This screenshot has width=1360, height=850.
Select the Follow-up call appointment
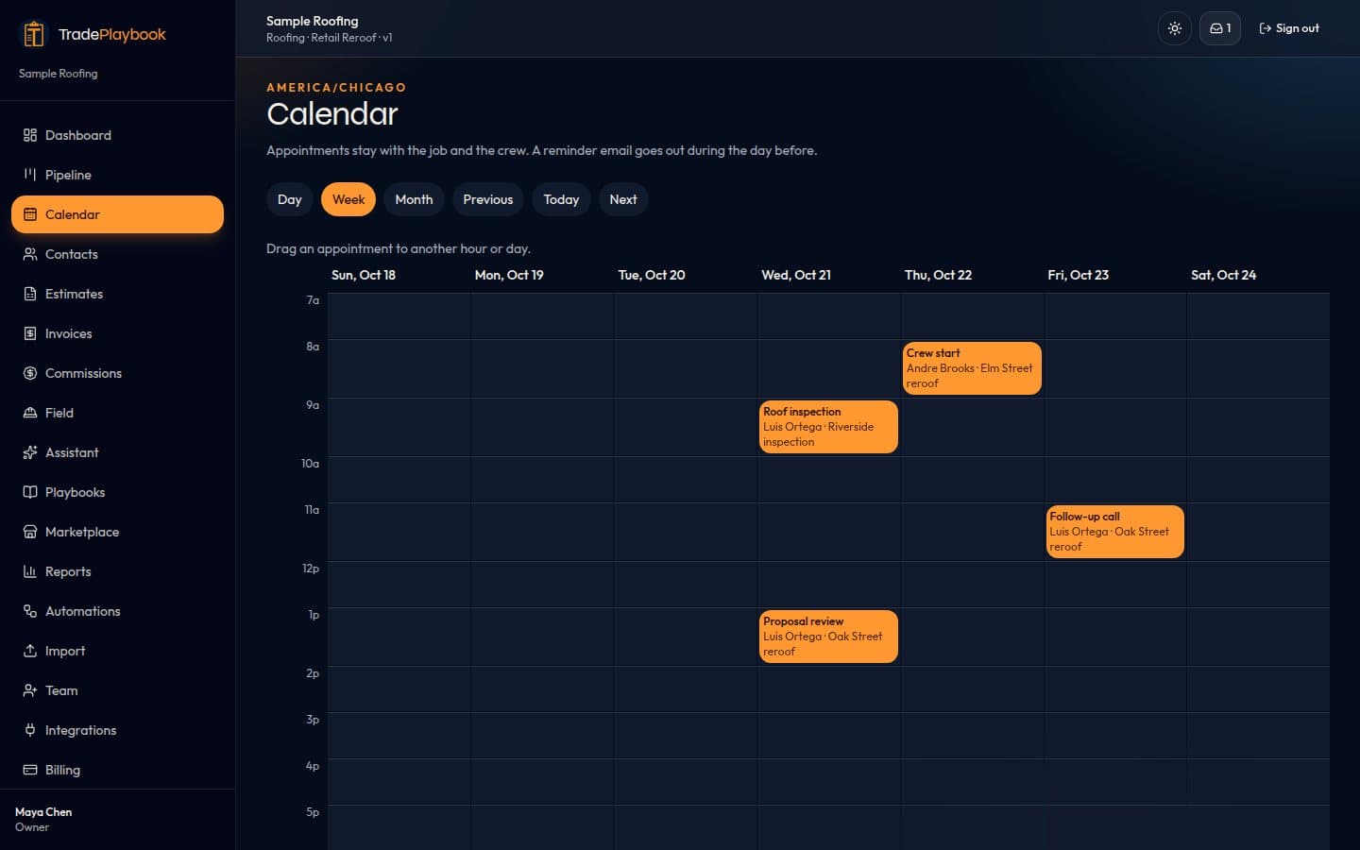[1114, 532]
